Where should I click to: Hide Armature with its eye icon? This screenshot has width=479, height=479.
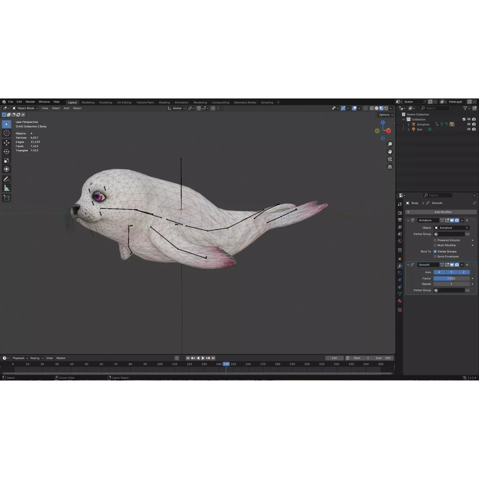[469, 124]
